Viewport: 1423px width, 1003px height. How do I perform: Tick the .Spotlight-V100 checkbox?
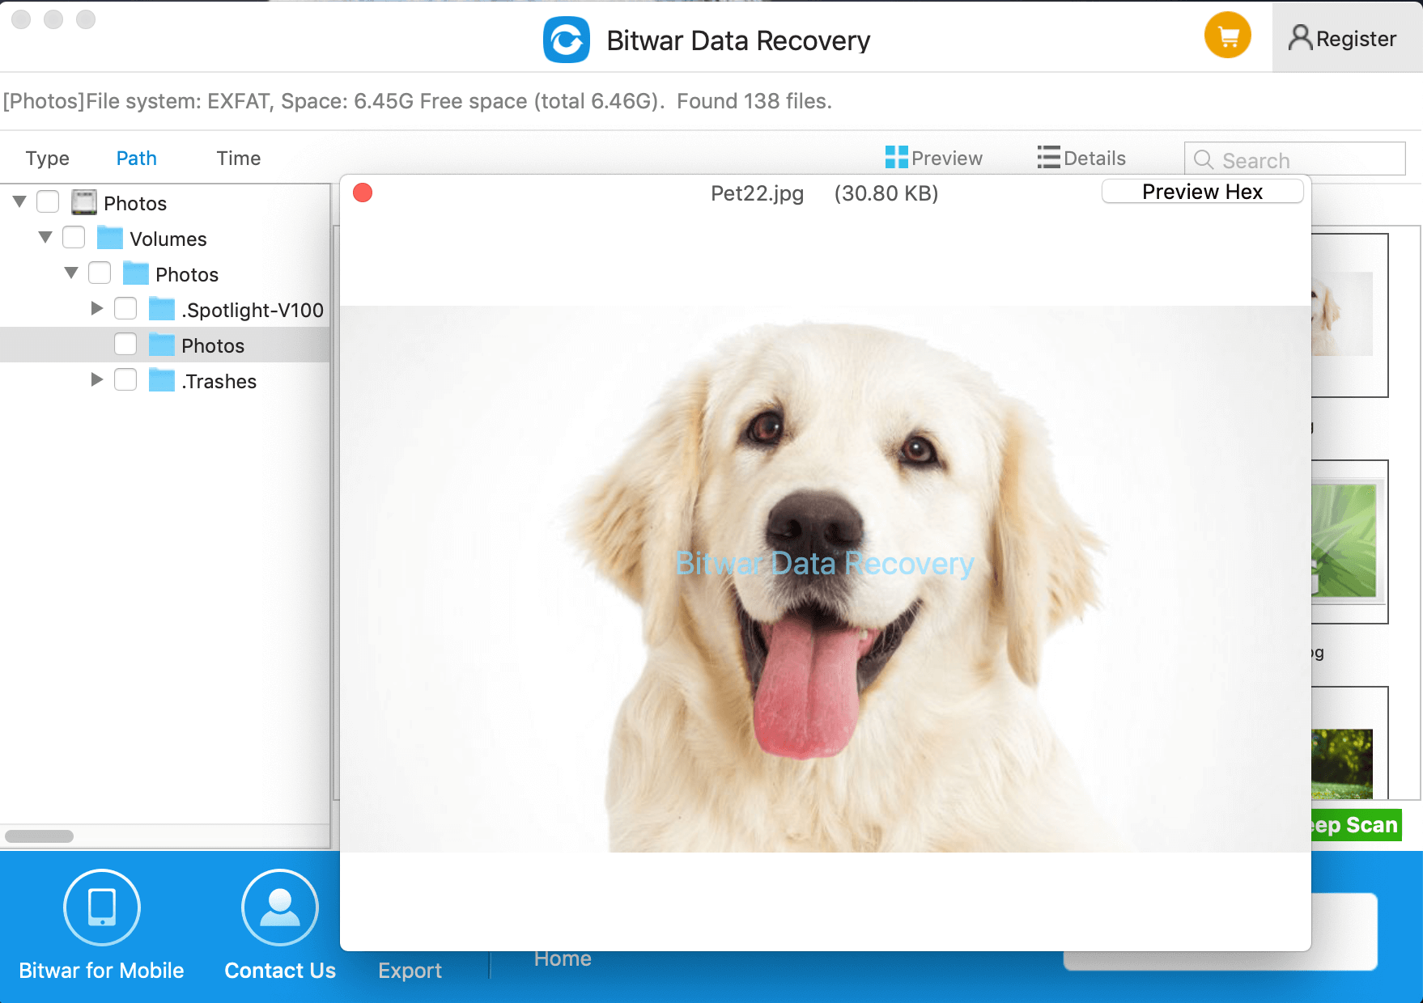(125, 309)
